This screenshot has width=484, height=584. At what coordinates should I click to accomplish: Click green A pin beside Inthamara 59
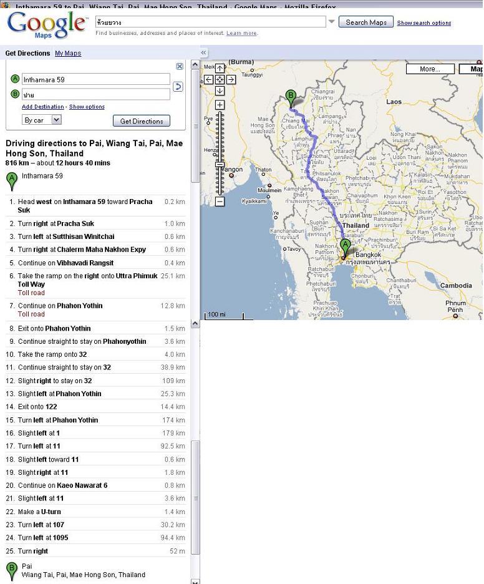click(x=12, y=181)
